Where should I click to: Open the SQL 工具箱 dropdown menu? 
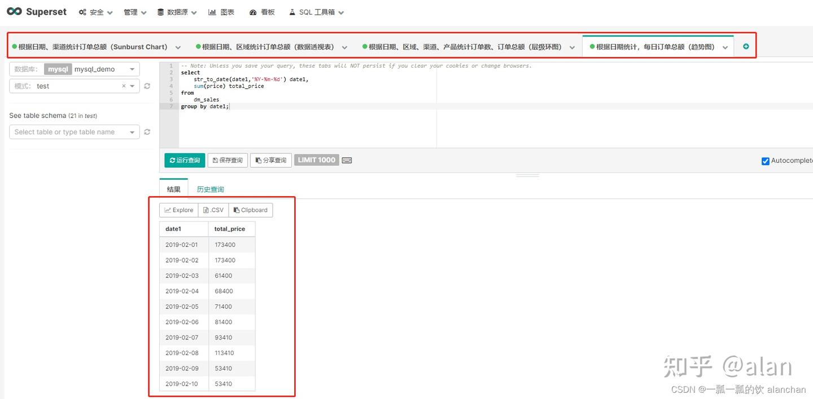(316, 12)
